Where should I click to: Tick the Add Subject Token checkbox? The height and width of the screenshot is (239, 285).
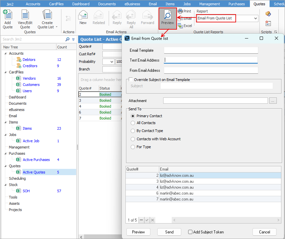(x=190, y=232)
